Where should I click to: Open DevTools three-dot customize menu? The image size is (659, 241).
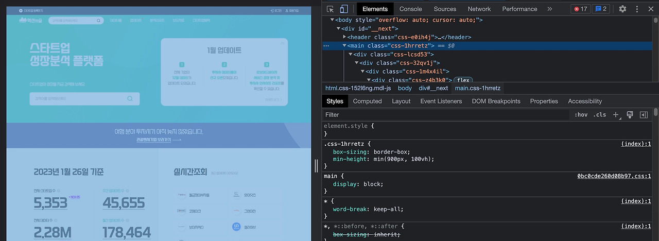[637, 9]
